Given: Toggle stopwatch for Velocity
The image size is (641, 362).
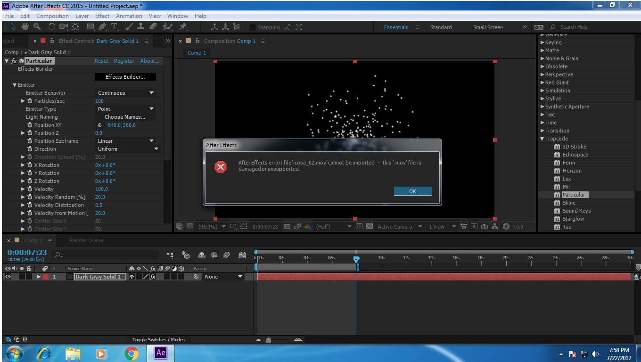Looking at the screenshot, I should 30,189.
